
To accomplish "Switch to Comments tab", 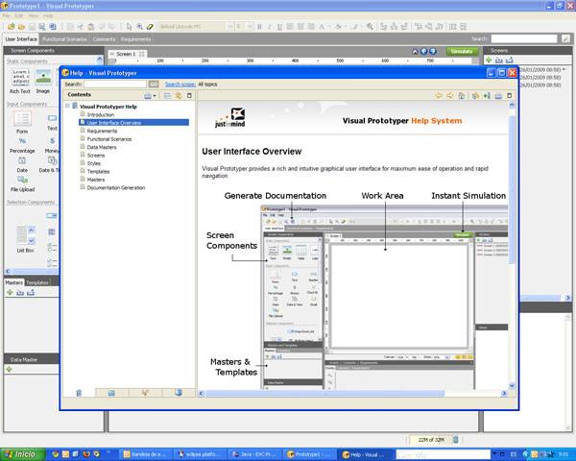I will click(104, 39).
